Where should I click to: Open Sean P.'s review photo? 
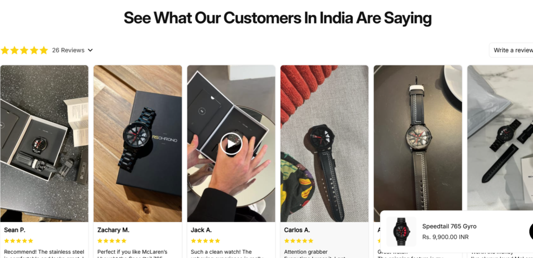point(44,144)
